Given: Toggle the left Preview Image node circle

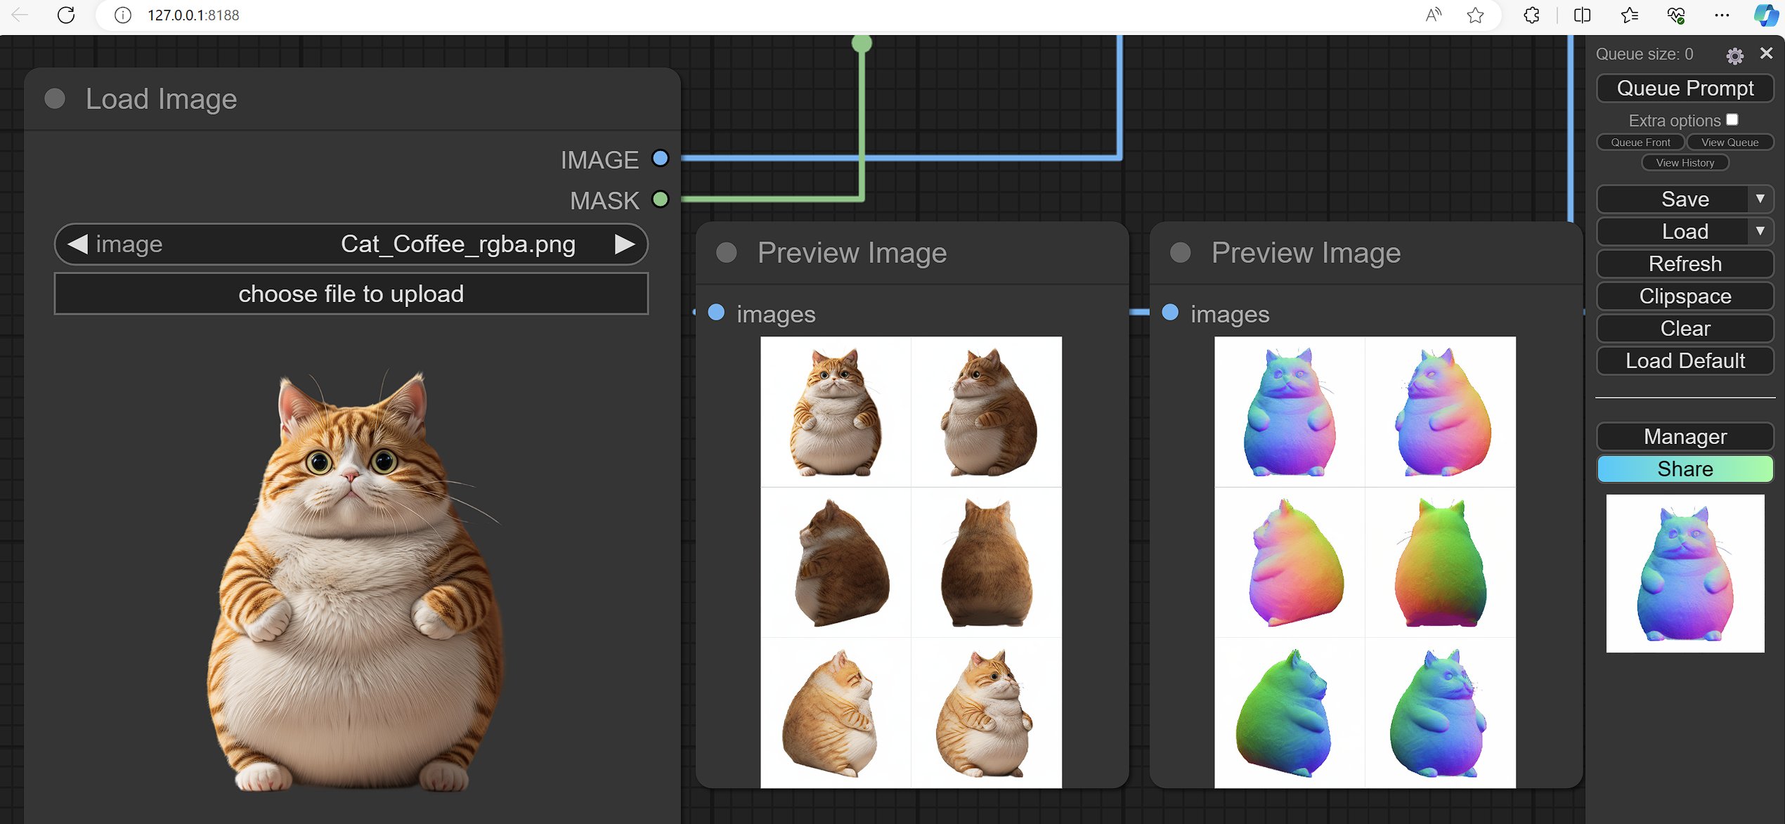Looking at the screenshot, I should point(726,253).
